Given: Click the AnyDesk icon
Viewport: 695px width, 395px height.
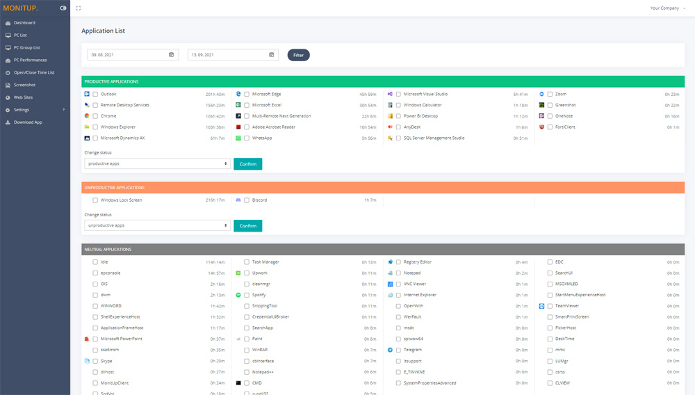Looking at the screenshot, I should point(390,127).
